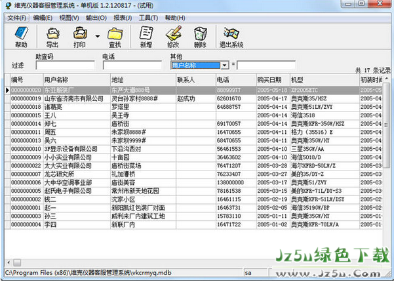Sort by the 编号 column header
Image resolution: width=394 pixels, height=282 pixels.
26,80
